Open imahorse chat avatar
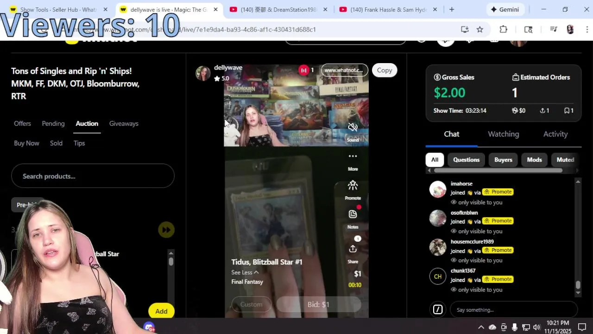This screenshot has height=334, width=593. (437, 189)
